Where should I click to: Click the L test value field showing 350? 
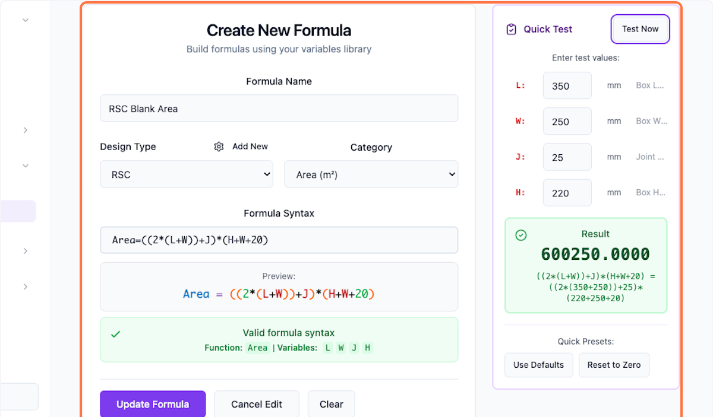[567, 85]
